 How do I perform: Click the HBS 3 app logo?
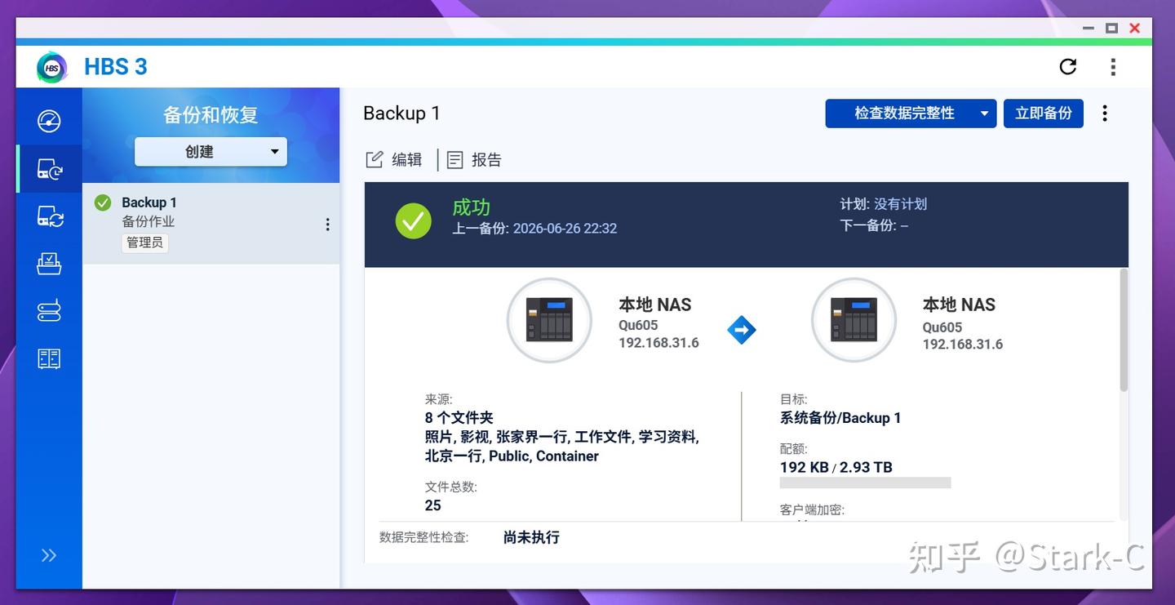(52, 67)
